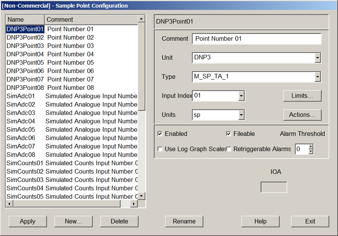Click the horizontal scroll left arrow
Image resolution: width=338 pixels, height=236 pixels.
[9, 204]
